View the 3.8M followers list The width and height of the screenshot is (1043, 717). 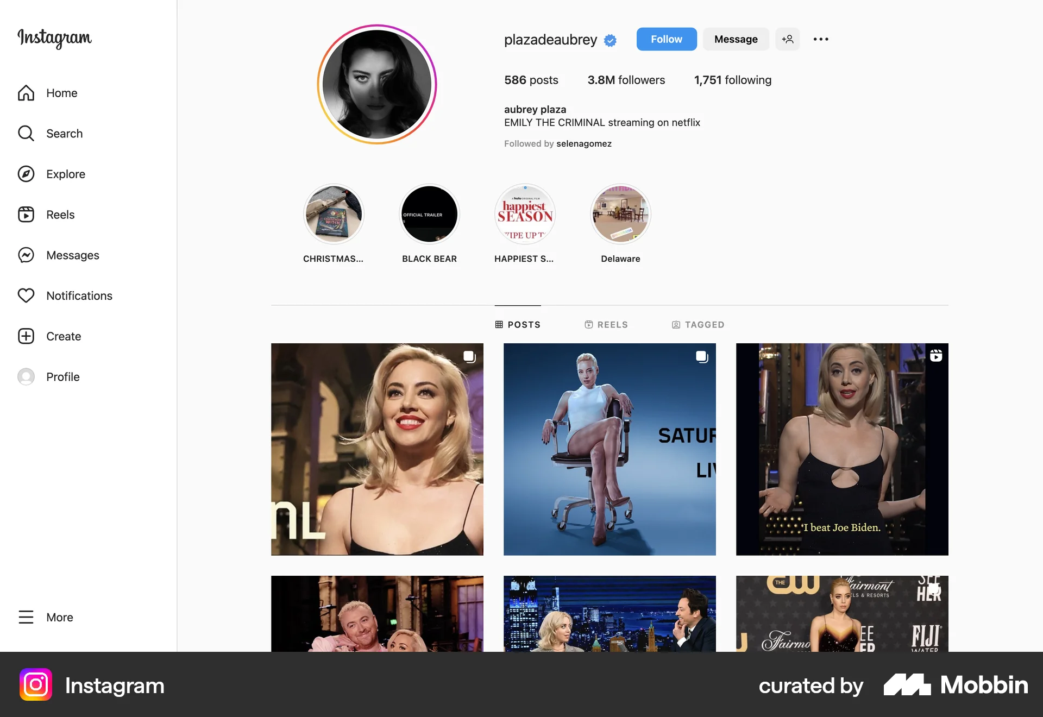(x=626, y=80)
